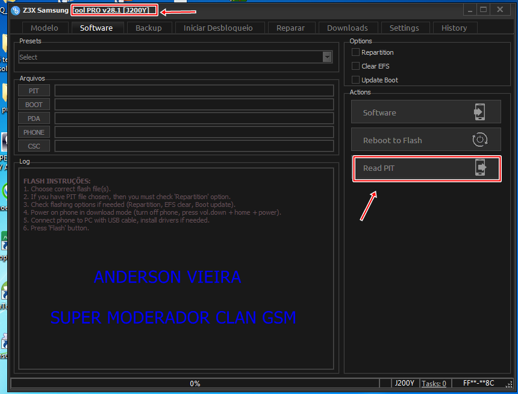The width and height of the screenshot is (518, 394).
Task: Click the power-cycle icon on Reboot to Flash
Action: coord(479,140)
